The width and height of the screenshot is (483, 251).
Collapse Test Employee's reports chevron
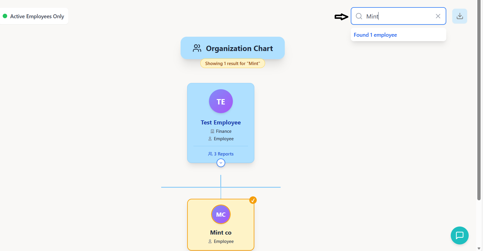pyautogui.click(x=221, y=163)
